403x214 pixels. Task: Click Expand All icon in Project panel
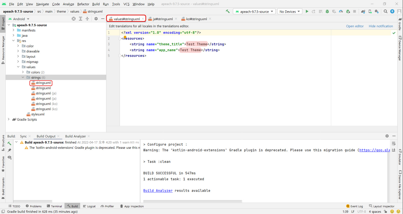81,19
